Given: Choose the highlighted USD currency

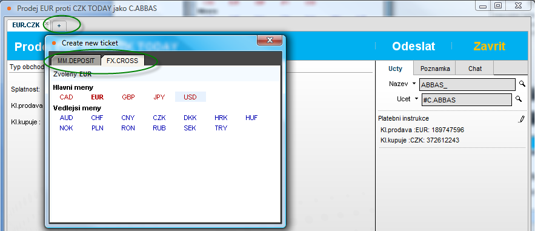Looking at the screenshot, I should tap(190, 97).
